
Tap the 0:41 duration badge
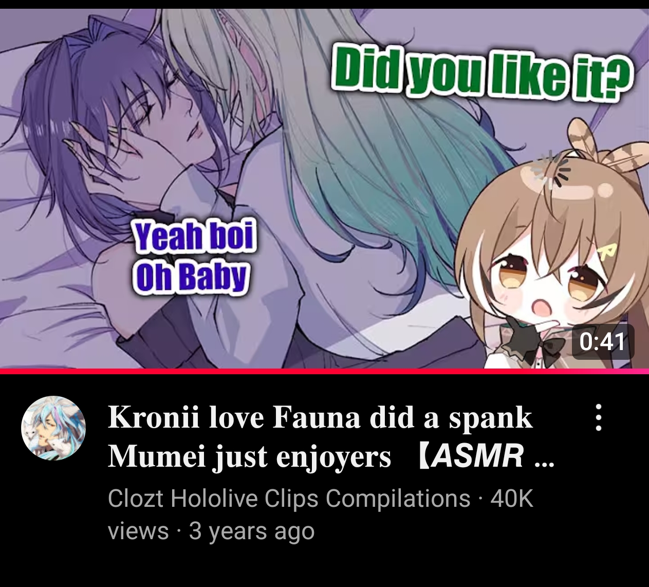click(x=603, y=342)
